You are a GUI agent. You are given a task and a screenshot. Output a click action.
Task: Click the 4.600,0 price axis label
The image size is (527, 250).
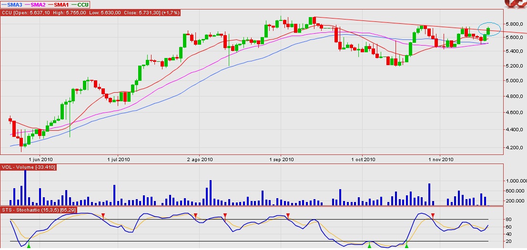point(514,113)
